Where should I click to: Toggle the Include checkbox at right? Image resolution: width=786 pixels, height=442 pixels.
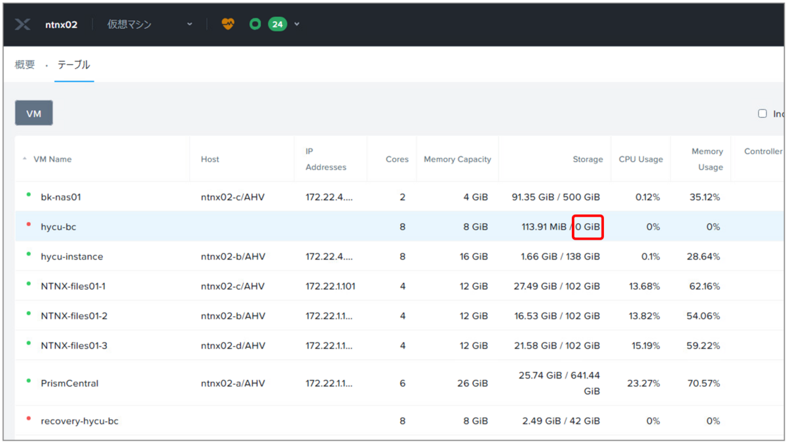tap(762, 113)
